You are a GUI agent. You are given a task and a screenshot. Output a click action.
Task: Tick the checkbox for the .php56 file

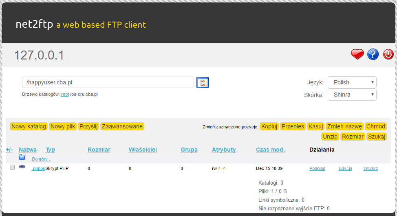[x=12, y=167]
